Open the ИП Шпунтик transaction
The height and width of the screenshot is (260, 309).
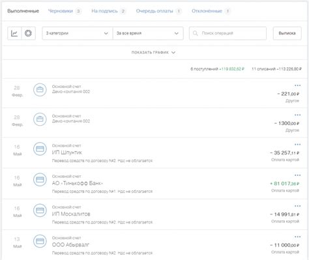coord(154,153)
